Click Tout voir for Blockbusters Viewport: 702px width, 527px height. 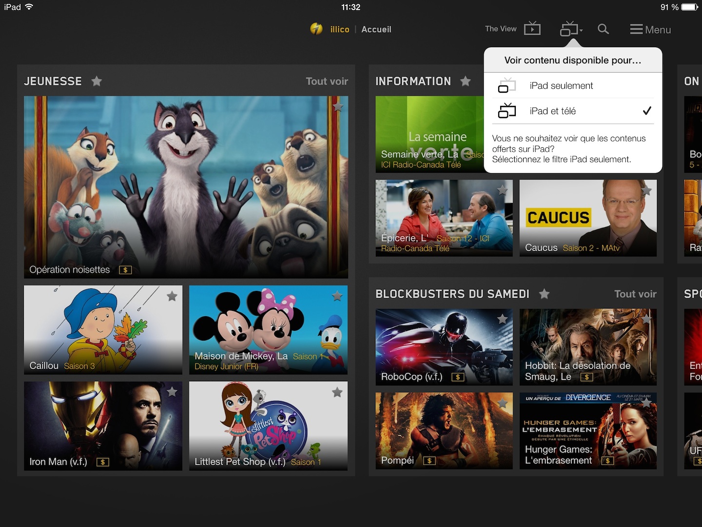[635, 294]
